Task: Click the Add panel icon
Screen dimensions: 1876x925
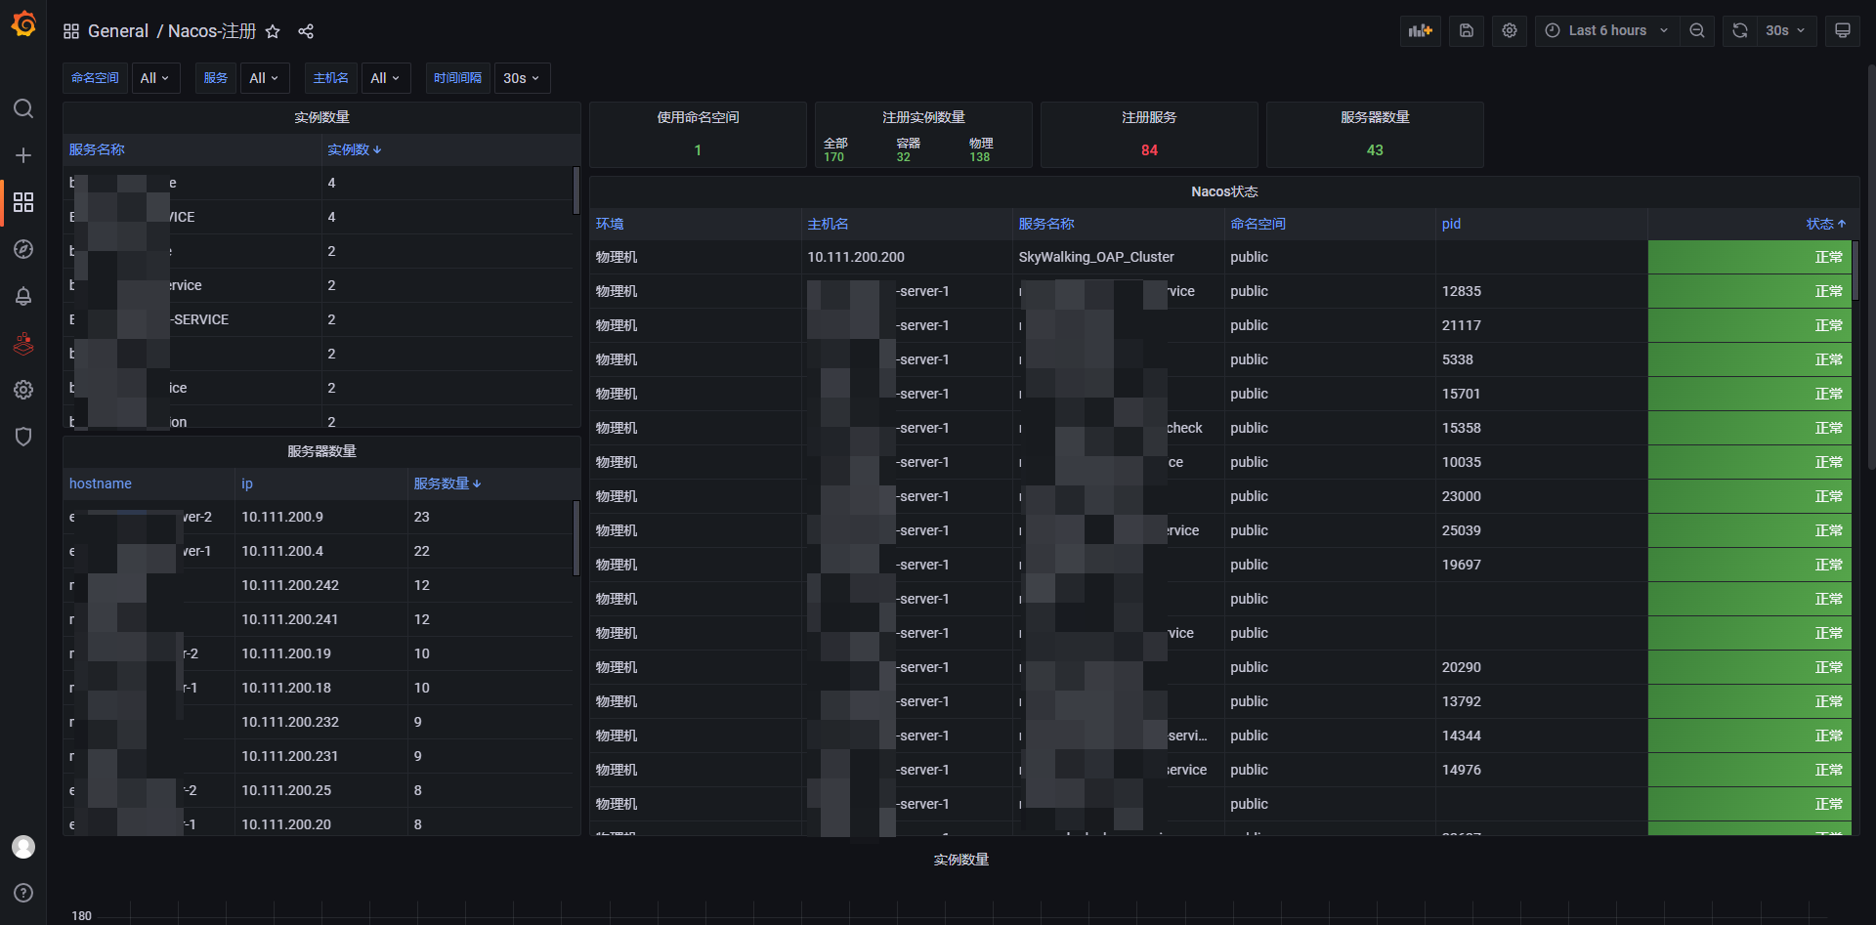Action: pyautogui.click(x=1421, y=30)
